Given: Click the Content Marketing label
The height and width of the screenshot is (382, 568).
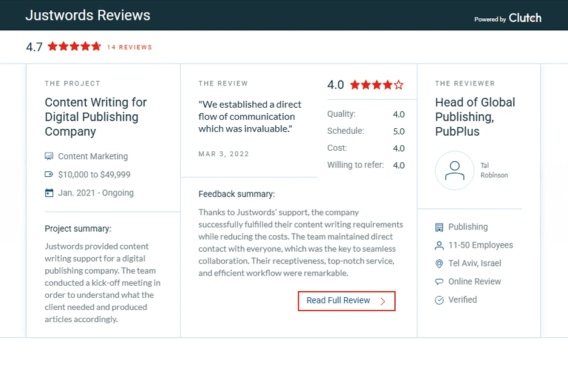Looking at the screenshot, I should point(93,156).
